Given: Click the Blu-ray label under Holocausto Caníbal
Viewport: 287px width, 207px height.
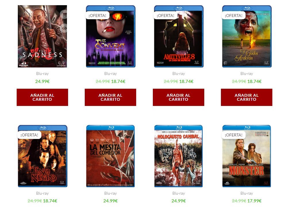Looking at the screenshot, I should [178, 193].
